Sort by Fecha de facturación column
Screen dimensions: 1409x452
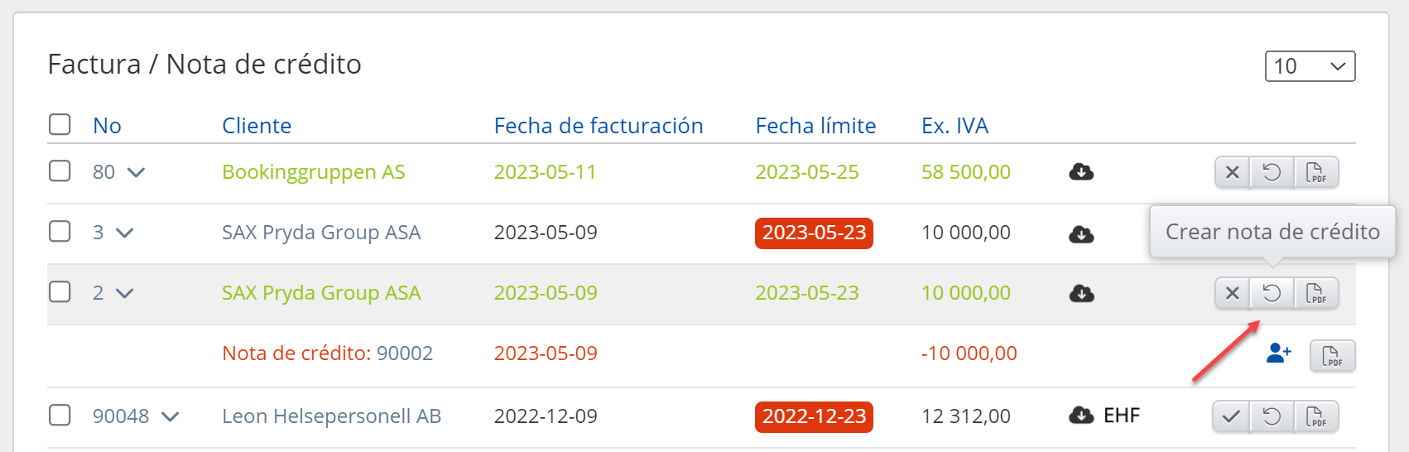[598, 126]
